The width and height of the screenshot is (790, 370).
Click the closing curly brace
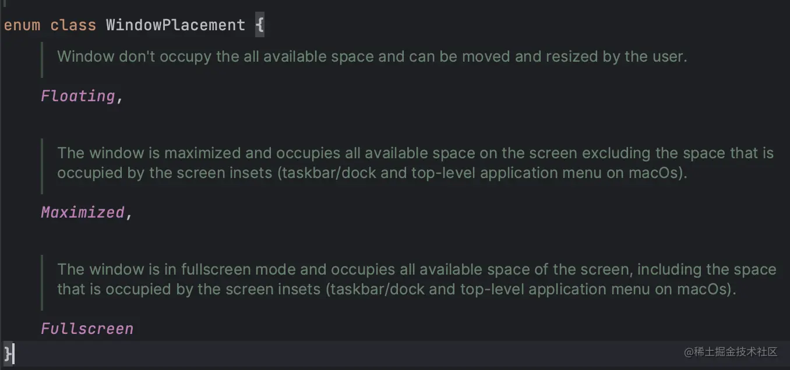click(x=8, y=353)
